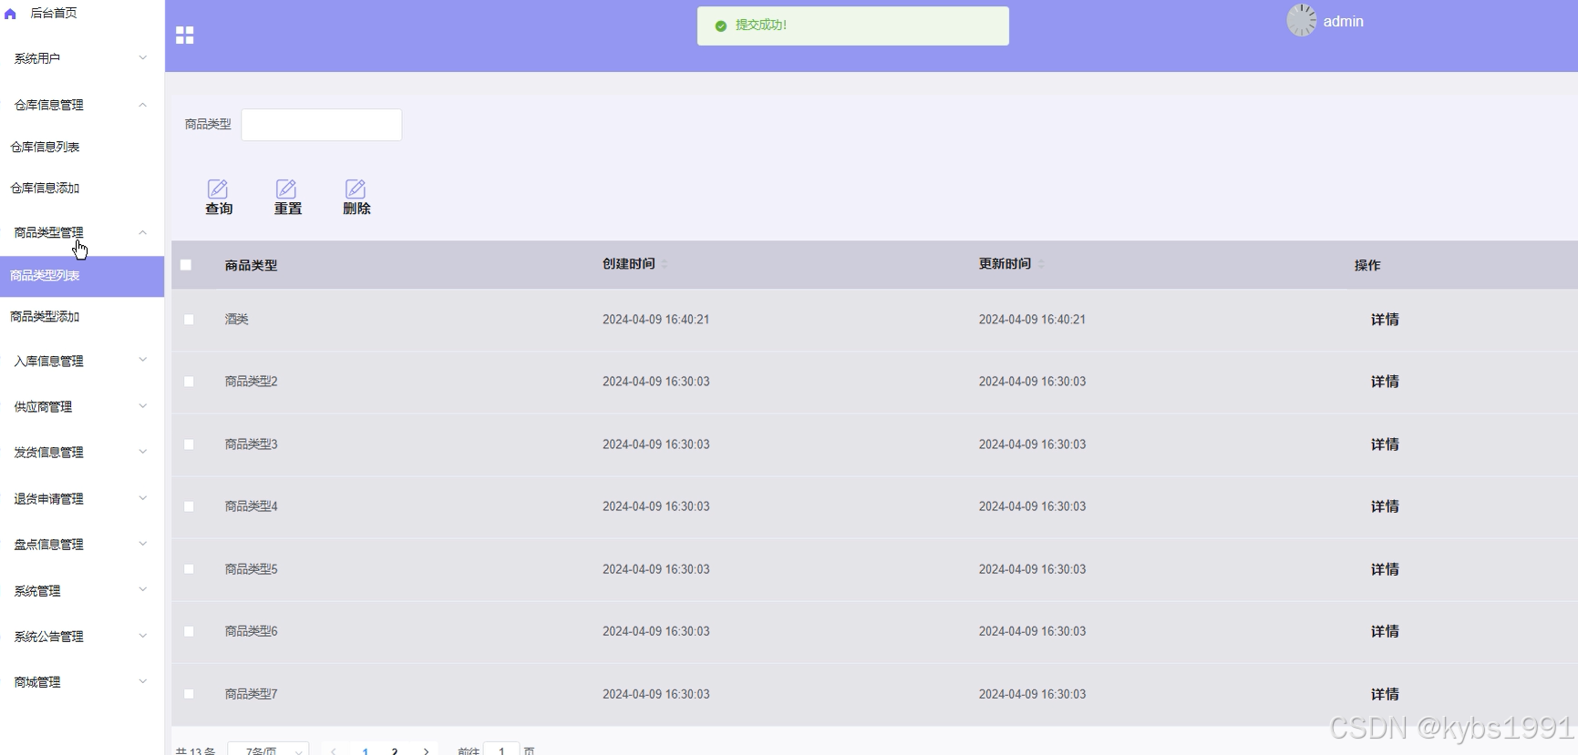This screenshot has height=755, width=1578.
Task: Focus the page jump number input
Action: coord(501,750)
